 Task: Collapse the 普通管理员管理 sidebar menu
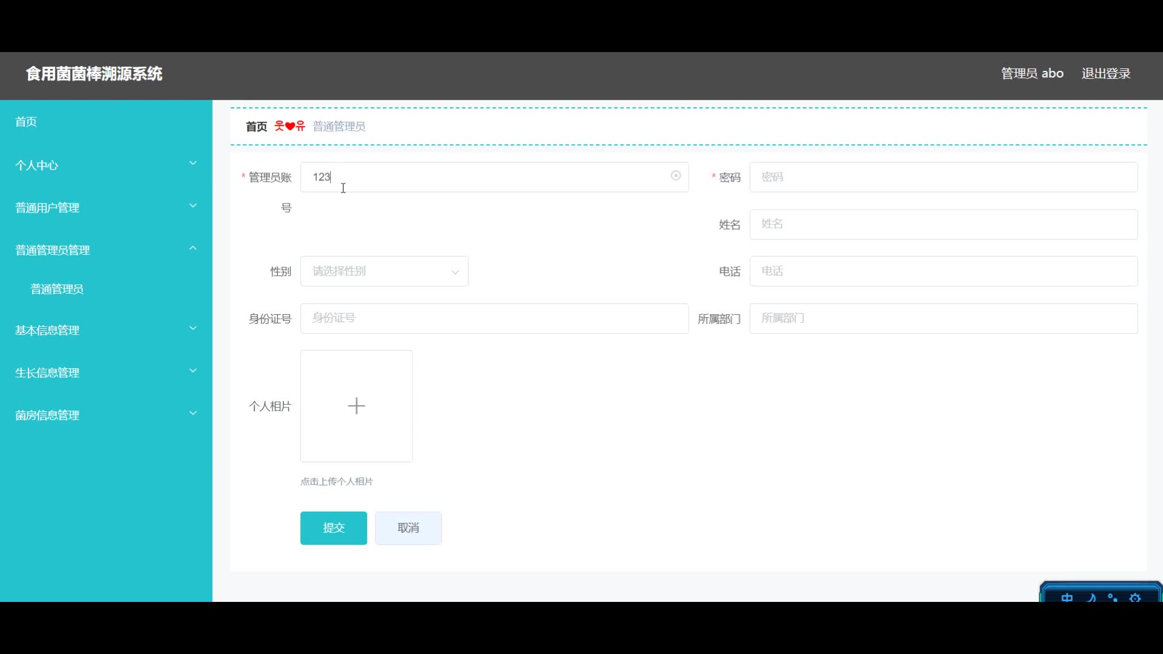pos(106,249)
